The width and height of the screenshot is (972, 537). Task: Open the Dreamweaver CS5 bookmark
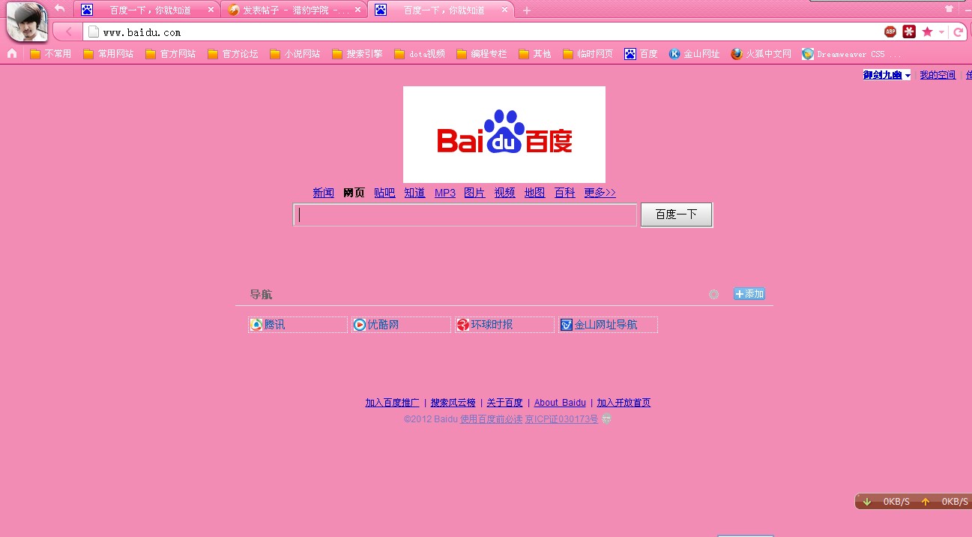point(851,54)
